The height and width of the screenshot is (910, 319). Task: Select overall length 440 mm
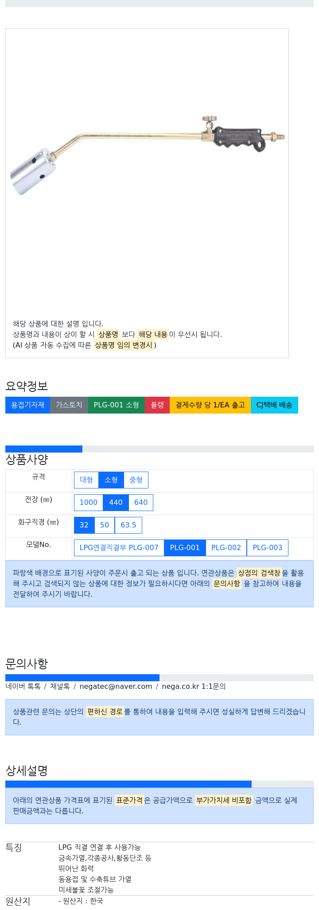coord(116,503)
